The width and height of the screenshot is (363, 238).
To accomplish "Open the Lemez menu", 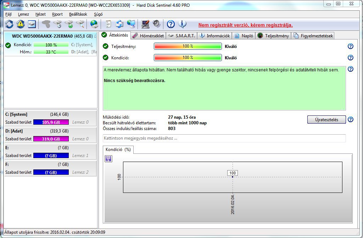I will 23,14.
